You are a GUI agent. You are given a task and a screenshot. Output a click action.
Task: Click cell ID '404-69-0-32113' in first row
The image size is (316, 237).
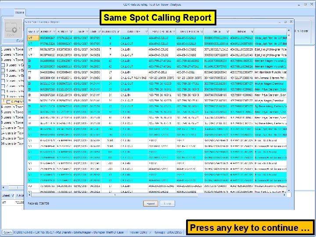point(162,38)
